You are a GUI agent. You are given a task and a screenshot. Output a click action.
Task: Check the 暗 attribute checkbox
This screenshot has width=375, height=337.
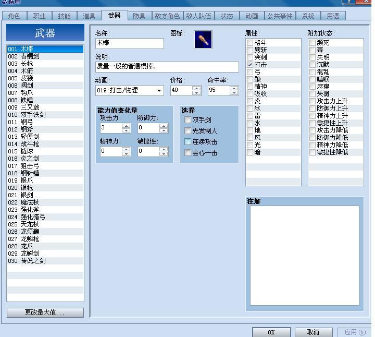tap(250, 152)
